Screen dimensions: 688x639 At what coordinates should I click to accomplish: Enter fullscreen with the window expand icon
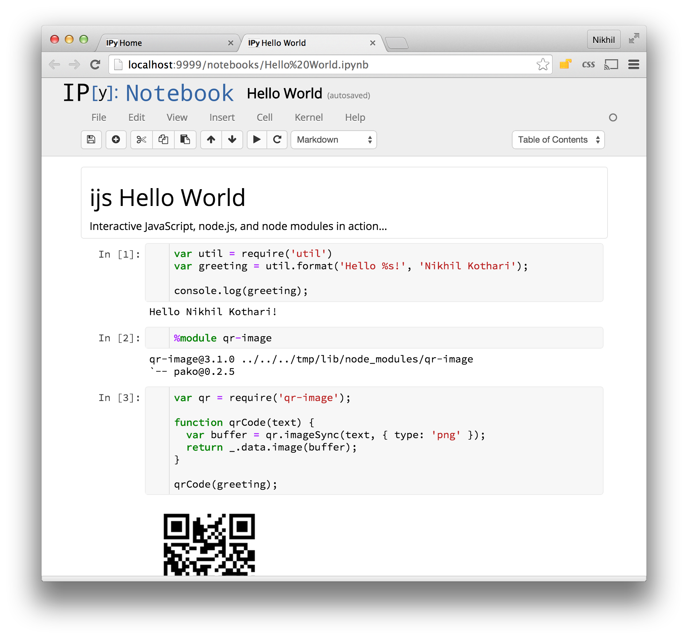(x=634, y=38)
